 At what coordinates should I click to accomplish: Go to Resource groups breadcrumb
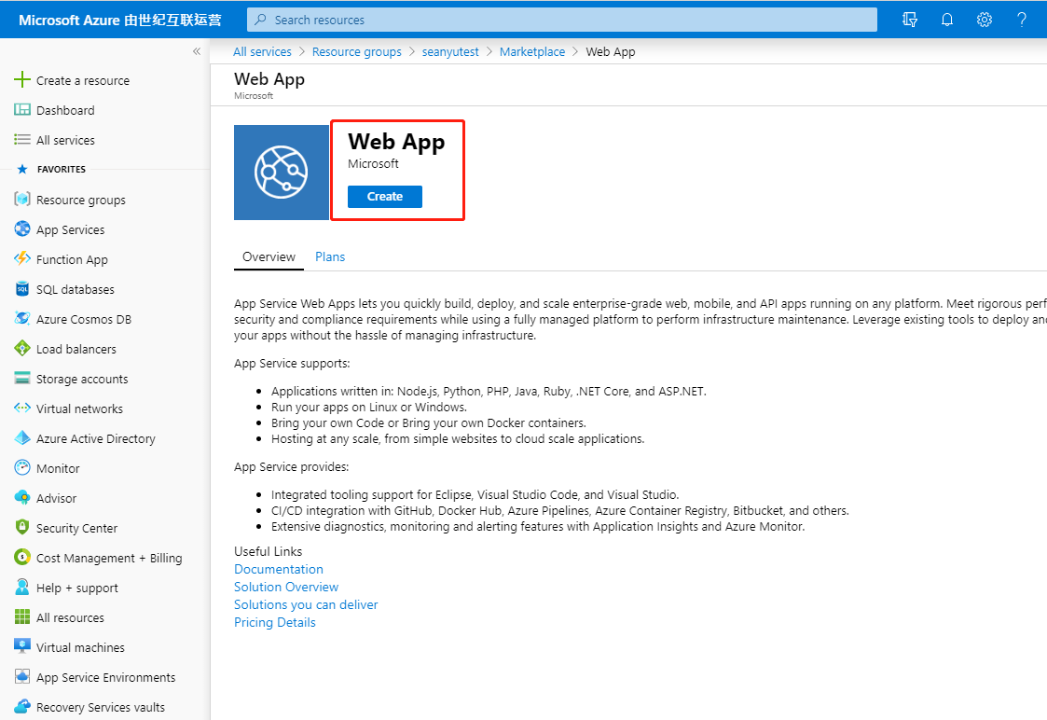356,51
